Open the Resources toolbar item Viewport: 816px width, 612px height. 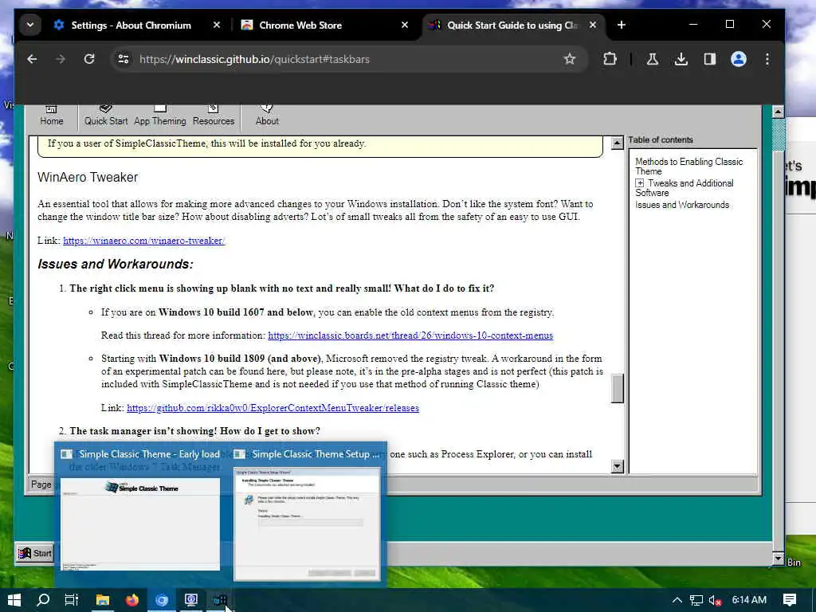point(214,116)
